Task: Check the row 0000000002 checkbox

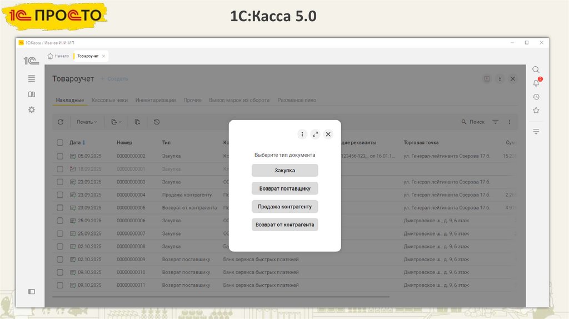Action: click(x=60, y=156)
